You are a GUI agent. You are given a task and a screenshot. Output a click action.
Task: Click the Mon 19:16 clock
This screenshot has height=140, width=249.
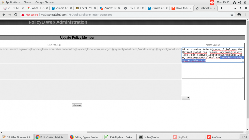point(223,2)
